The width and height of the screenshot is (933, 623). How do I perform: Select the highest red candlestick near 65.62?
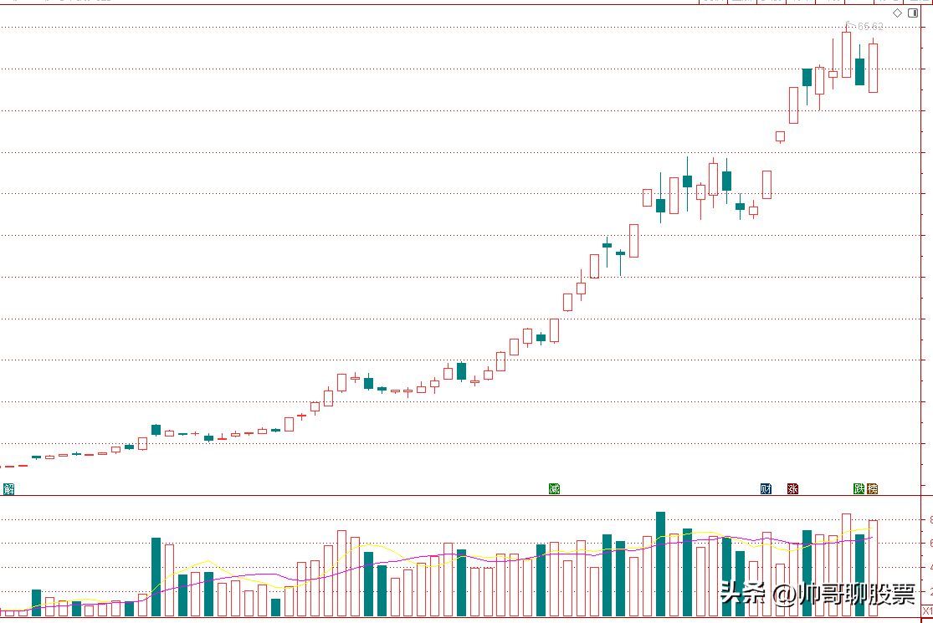tap(846, 55)
